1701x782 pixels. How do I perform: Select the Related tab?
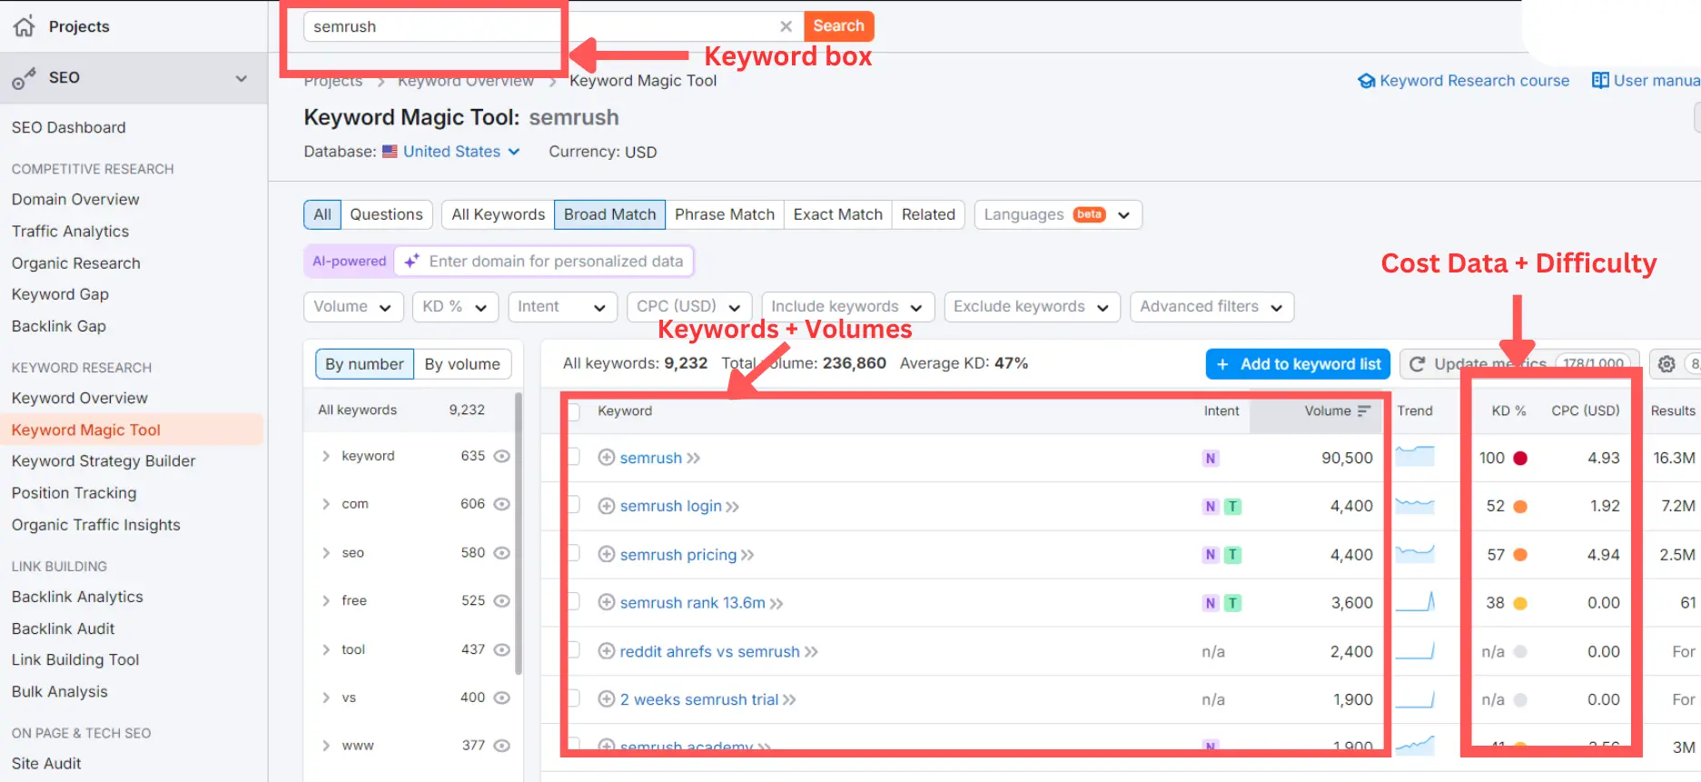(x=928, y=215)
